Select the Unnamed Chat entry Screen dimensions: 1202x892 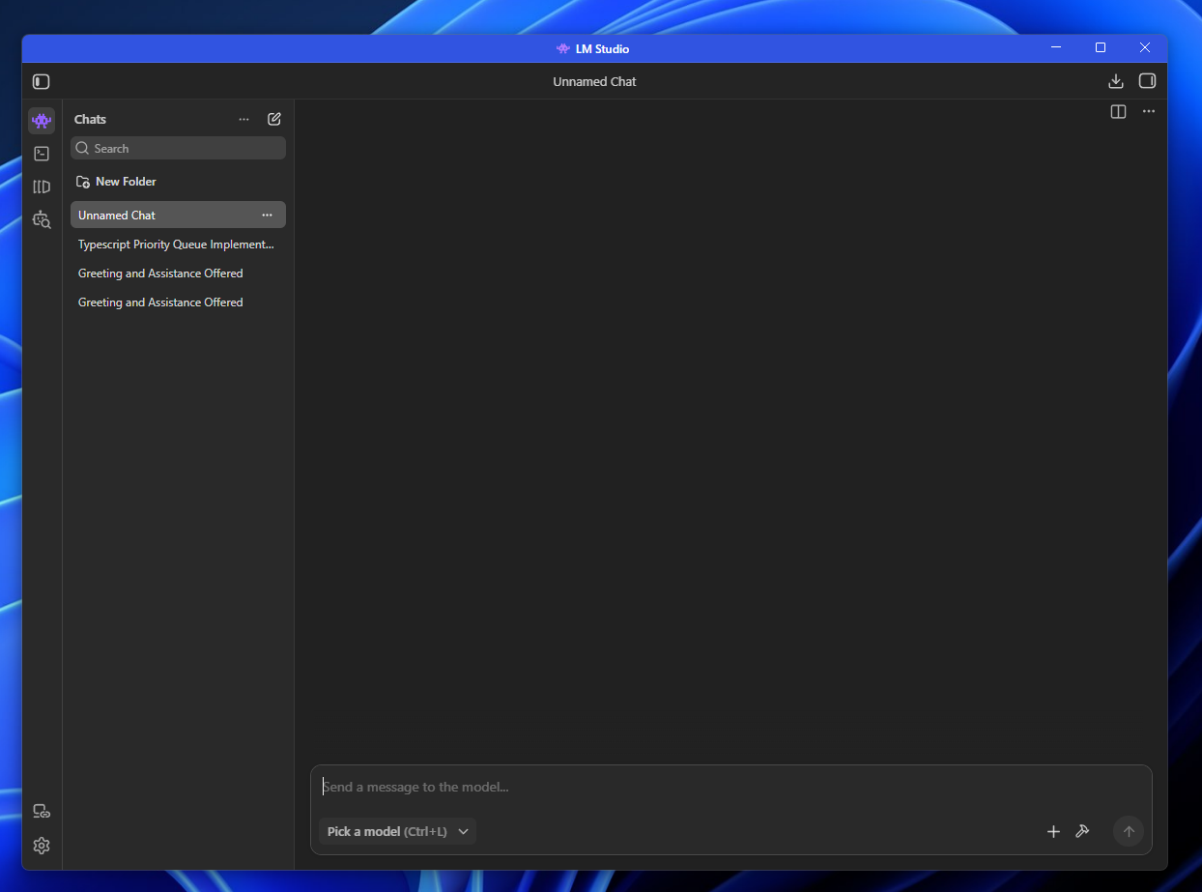pos(178,216)
